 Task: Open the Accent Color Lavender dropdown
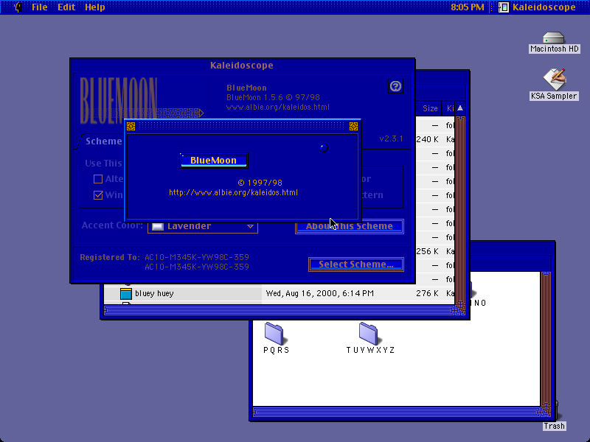(202, 226)
